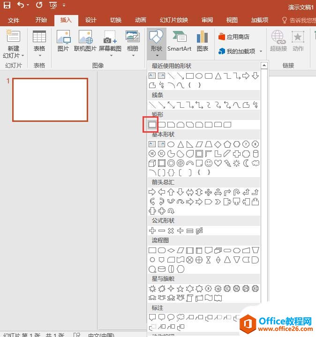
Task: Open the 文件 tab
Action: point(13,21)
